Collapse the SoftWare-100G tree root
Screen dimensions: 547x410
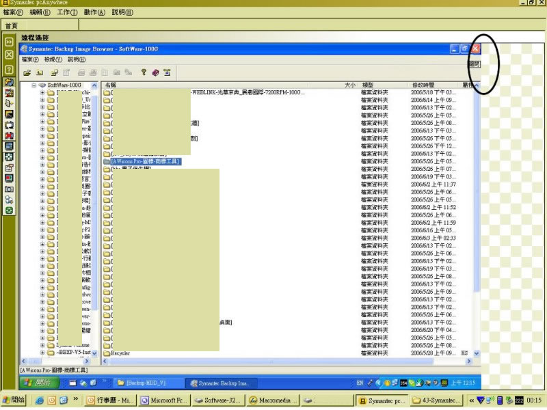(34, 85)
